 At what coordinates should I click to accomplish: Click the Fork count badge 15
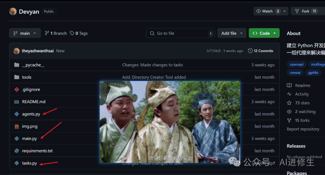point(314,11)
